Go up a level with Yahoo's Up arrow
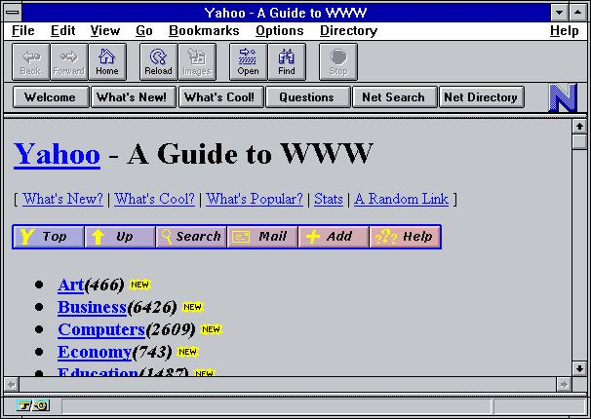Viewport: 591px width, 419px height. pos(120,237)
